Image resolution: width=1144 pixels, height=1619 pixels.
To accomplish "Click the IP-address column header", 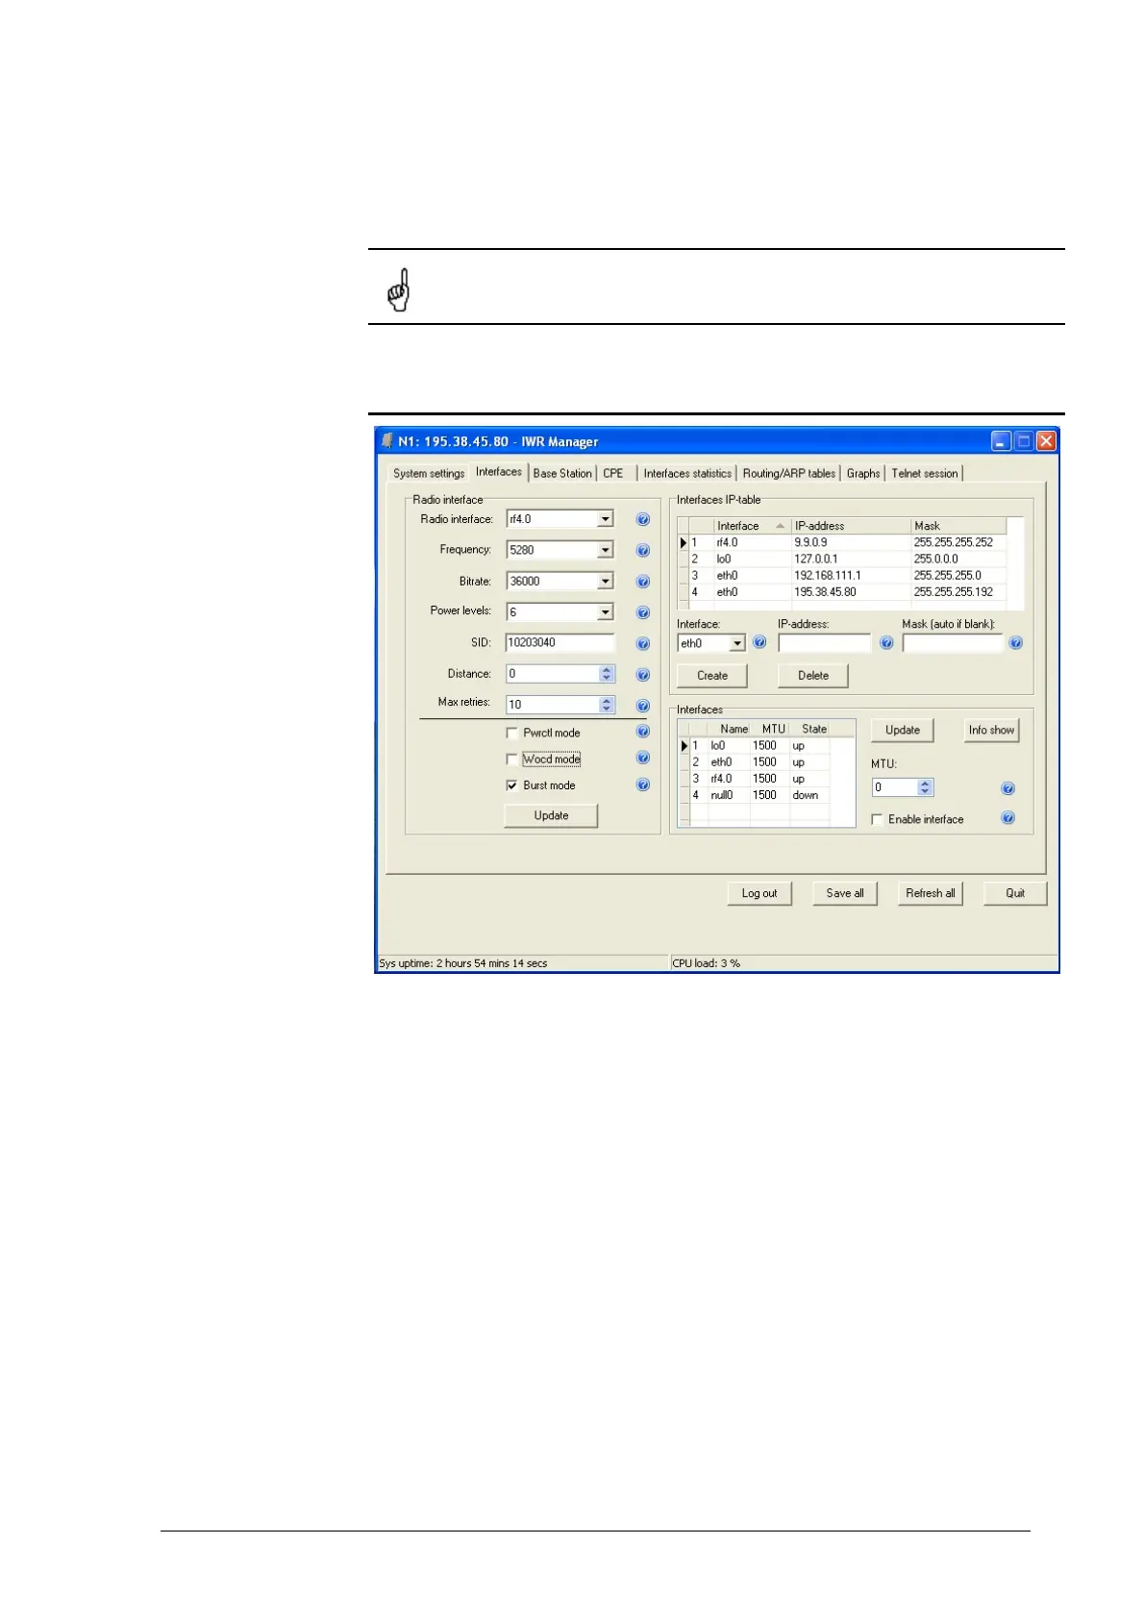I will click(x=851, y=526).
